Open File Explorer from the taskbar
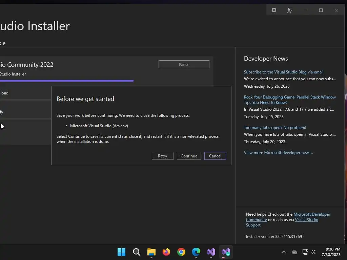This screenshot has width=347, height=260. 151,252
